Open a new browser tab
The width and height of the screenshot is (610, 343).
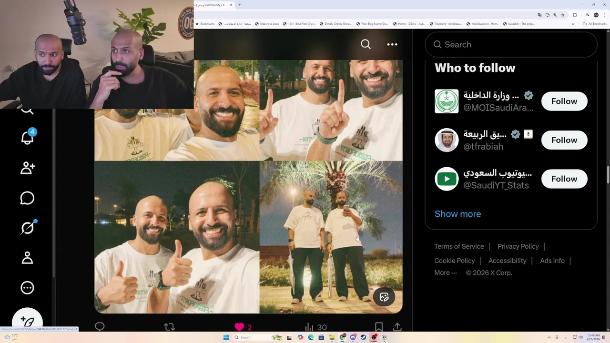[x=239, y=5]
